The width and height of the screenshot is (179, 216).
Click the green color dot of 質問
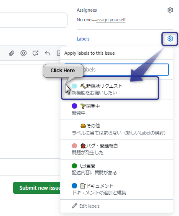coord(74,166)
